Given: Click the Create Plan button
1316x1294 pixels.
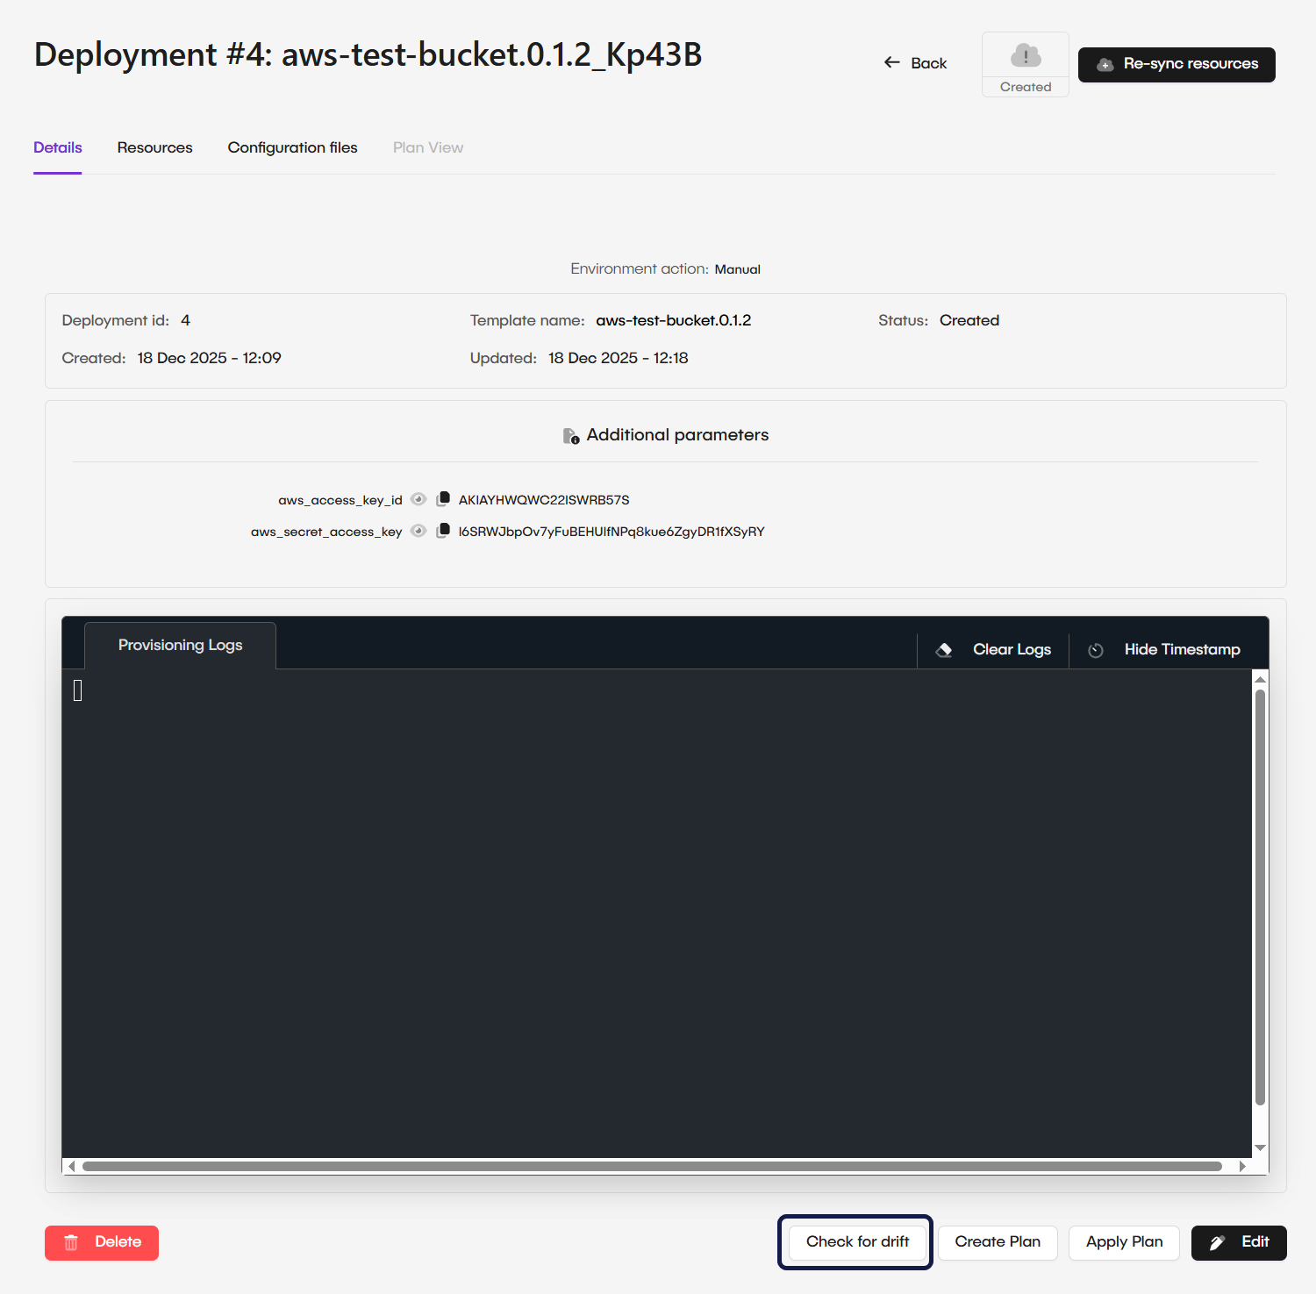Looking at the screenshot, I should [x=998, y=1241].
